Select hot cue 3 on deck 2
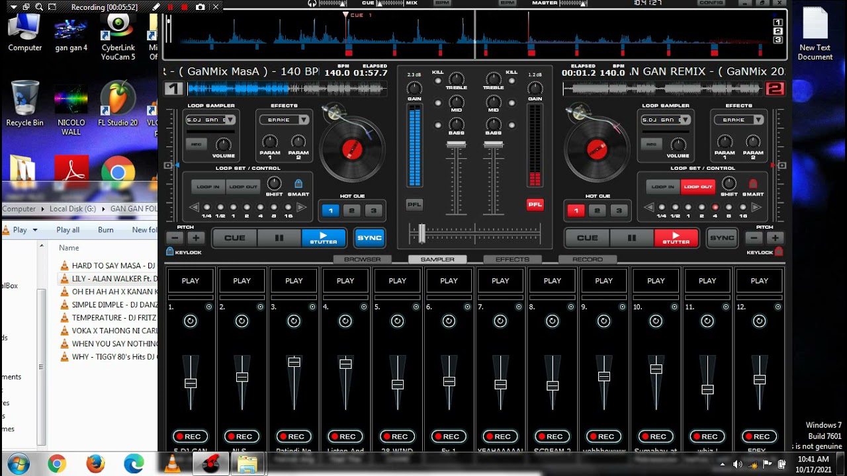Viewport: 847px width, 476px height. 619,211
